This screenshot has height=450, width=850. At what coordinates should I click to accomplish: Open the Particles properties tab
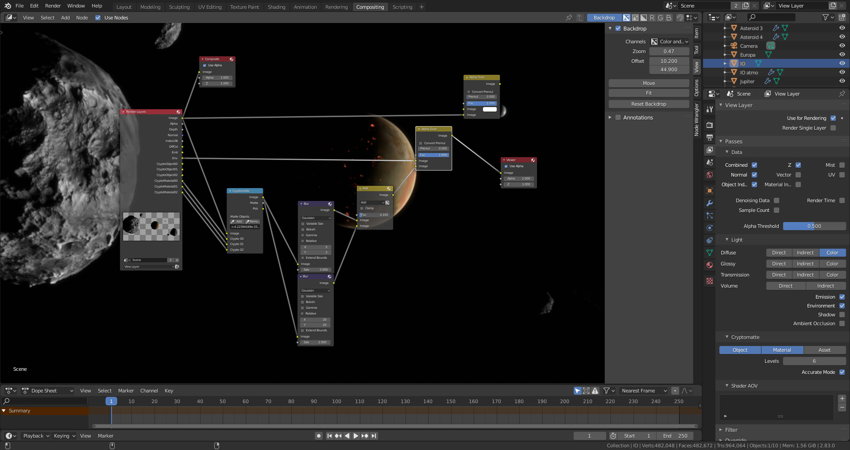pyautogui.click(x=710, y=215)
